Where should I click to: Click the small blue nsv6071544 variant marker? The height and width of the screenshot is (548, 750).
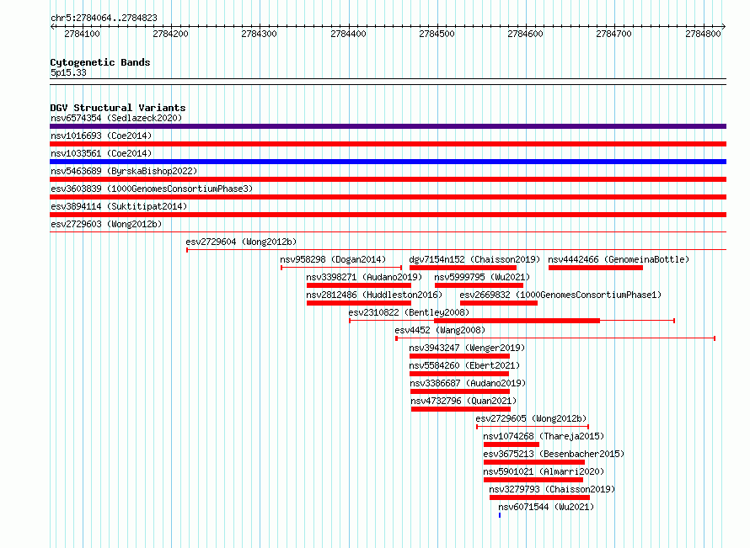pos(500,515)
